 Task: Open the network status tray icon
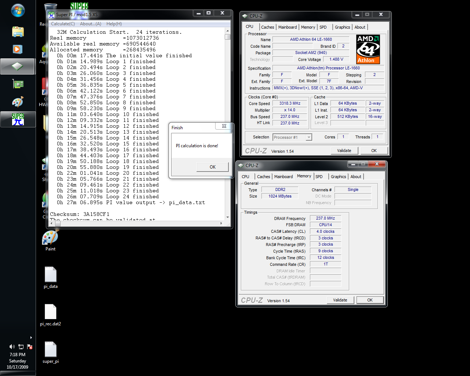(x=21, y=347)
